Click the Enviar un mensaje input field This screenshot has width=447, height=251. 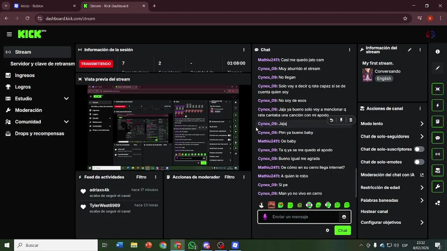click(304, 217)
